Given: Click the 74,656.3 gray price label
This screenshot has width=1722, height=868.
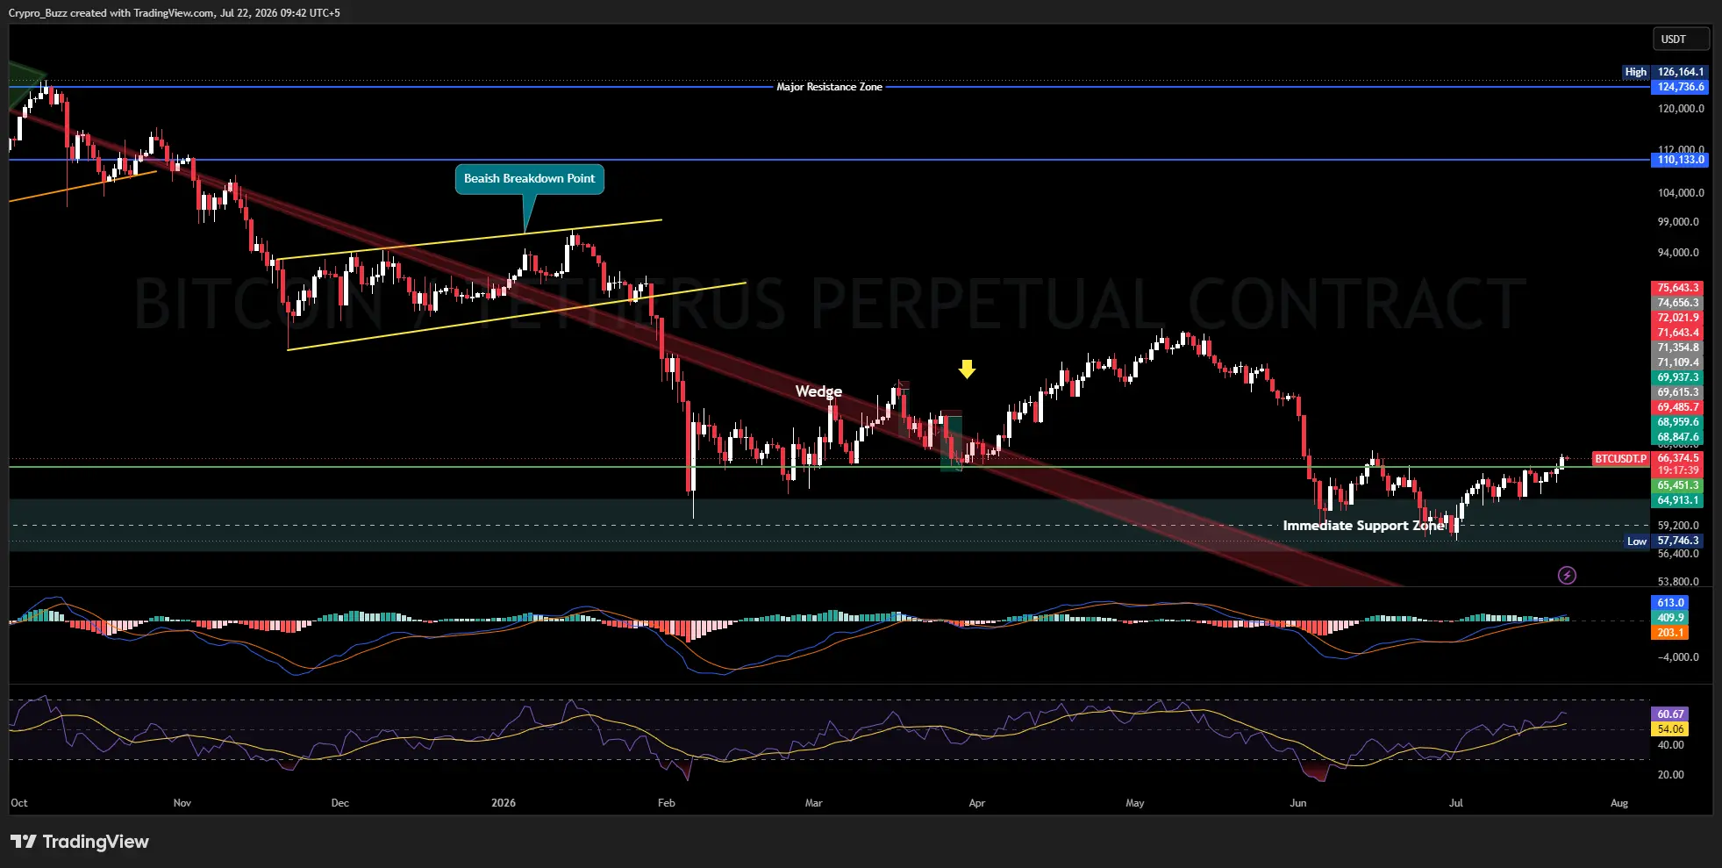Looking at the screenshot, I should click(x=1678, y=303).
